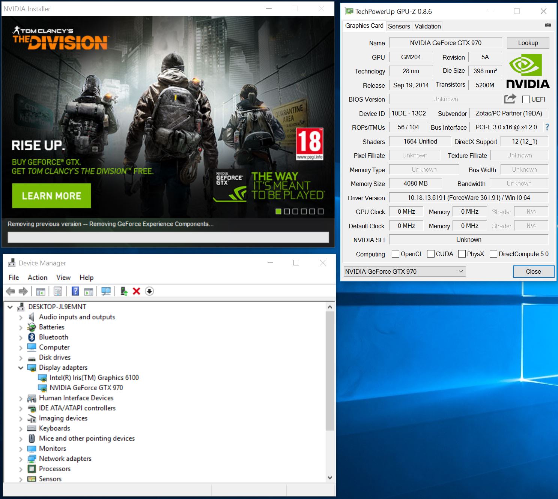Click the blue Help question mark icon
558x499 pixels.
coord(75,291)
